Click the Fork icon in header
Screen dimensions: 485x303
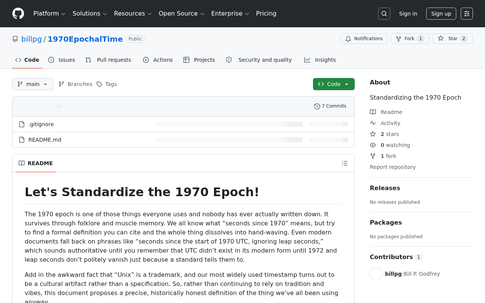tap(399, 39)
